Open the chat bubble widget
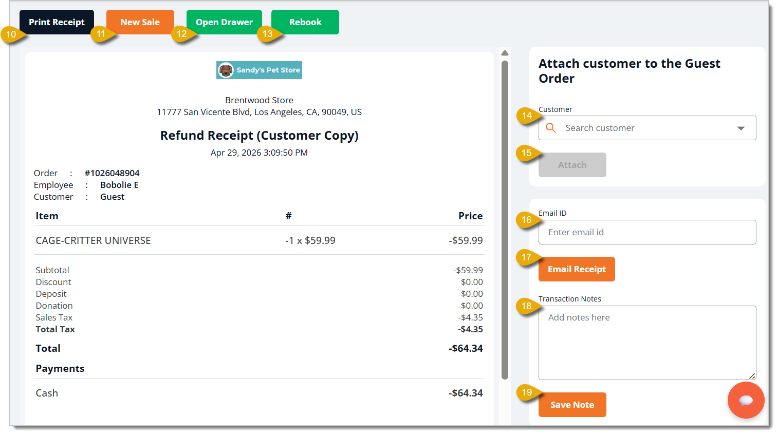This screenshot has width=777, height=434. (x=746, y=400)
